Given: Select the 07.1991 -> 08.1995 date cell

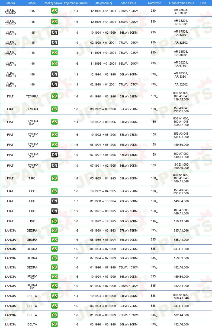Looking at the screenshot, I should [103, 211].
